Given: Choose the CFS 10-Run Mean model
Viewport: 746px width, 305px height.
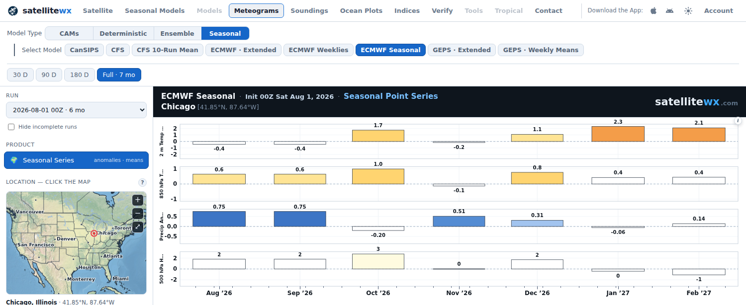Looking at the screenshot, I should click(168, 50).
